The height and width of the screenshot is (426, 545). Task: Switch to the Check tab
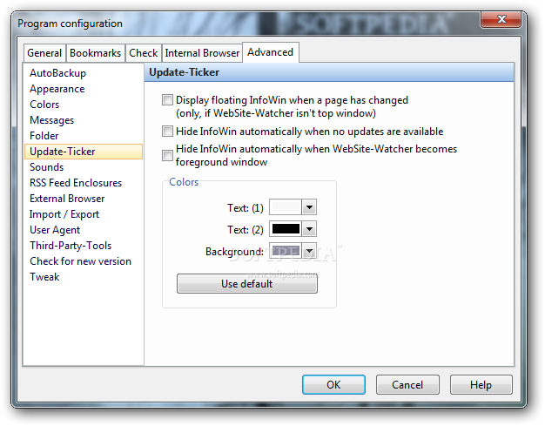[143, 53]
